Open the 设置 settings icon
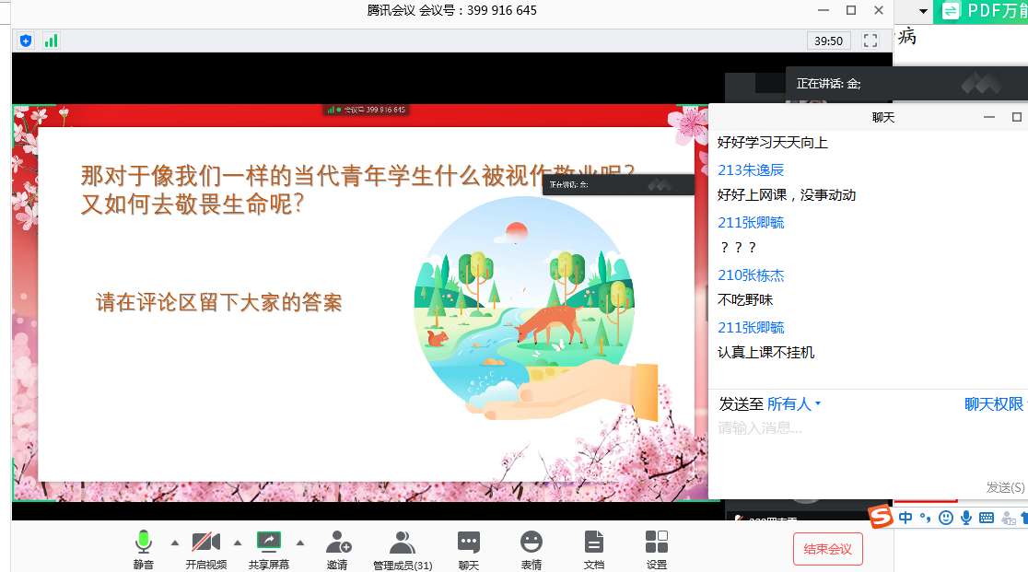 coord(657,543)
